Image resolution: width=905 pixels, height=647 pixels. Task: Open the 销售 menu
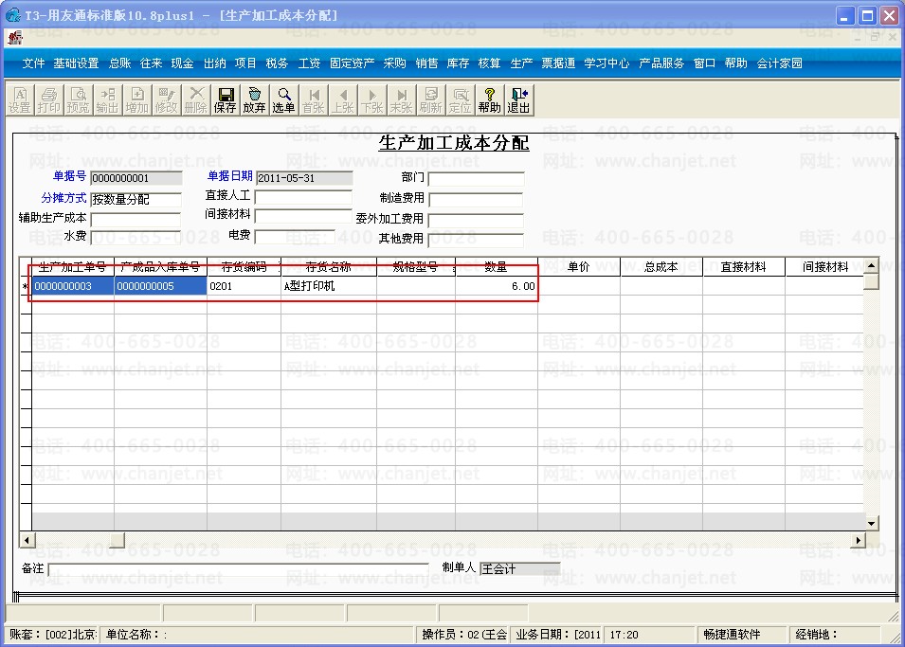pos(427,63)
